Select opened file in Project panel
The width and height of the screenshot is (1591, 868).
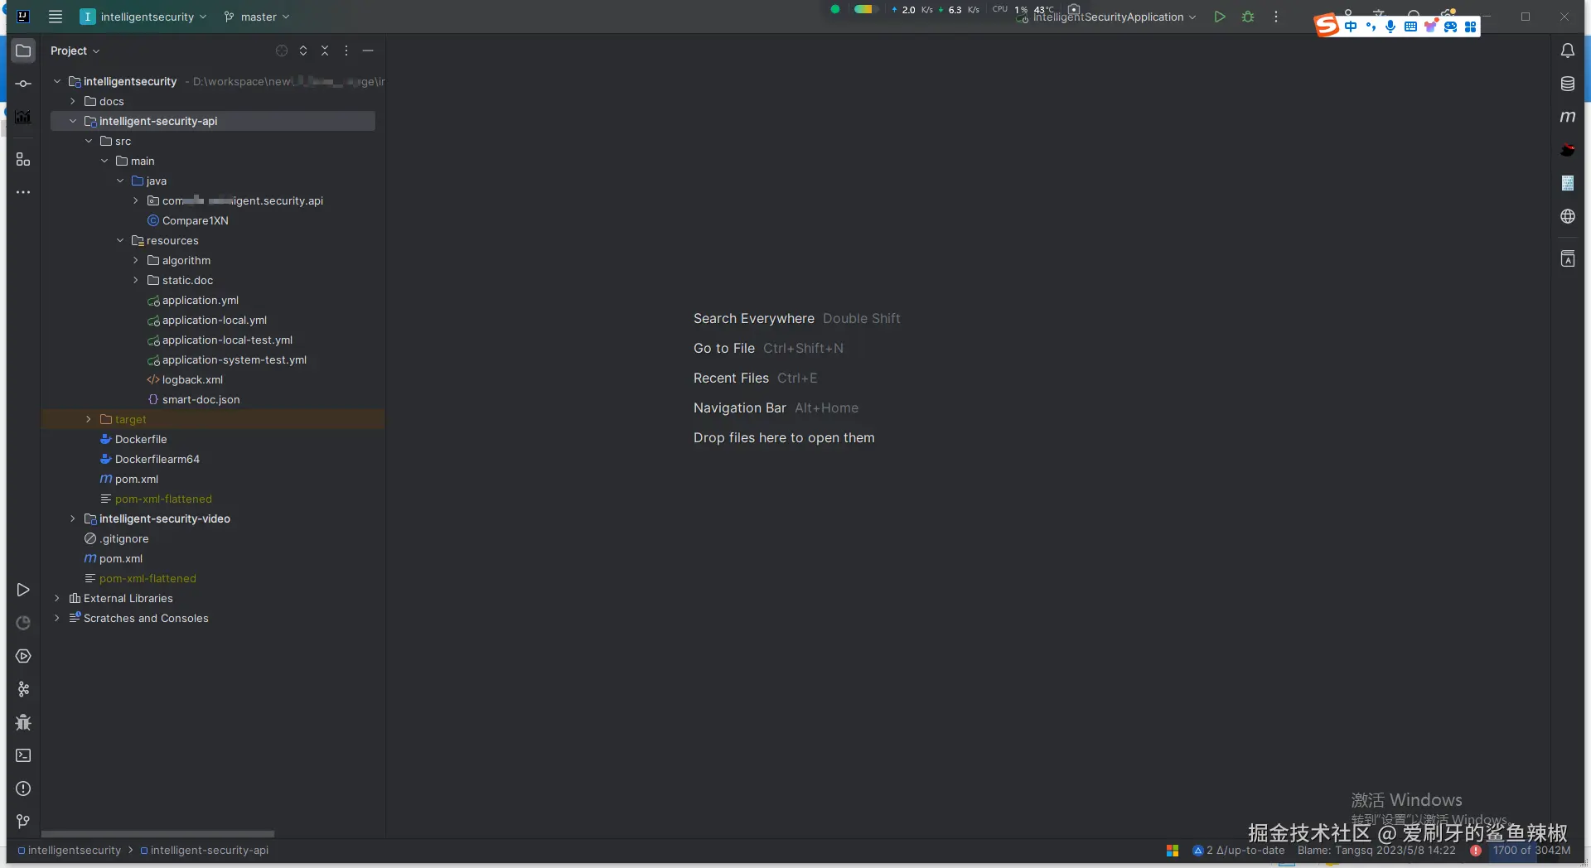[282, 51]
